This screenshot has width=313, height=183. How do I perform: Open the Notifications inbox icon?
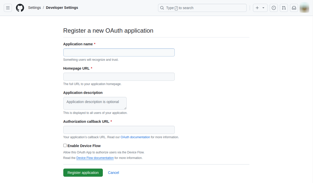pyautogui.click(x=294, y=8)
